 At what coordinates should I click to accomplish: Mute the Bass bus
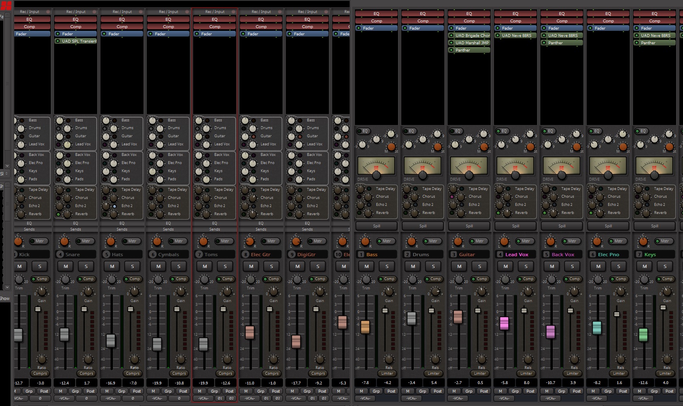(366, 266)
